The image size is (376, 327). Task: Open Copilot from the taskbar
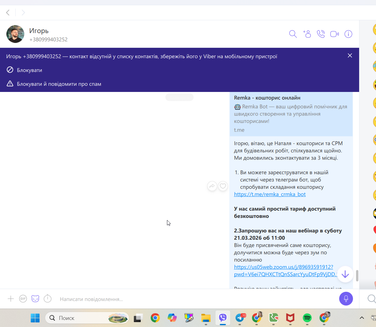pos(172,318)
